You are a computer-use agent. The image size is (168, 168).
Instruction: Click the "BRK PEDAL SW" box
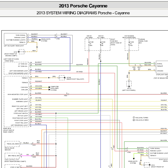click(12, 156)
